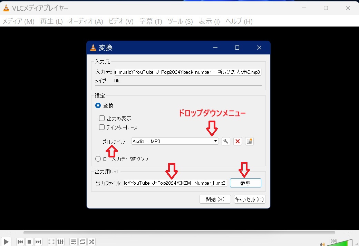Toggle shuffle random playback icon
Image resolution: width=359 pixels, height=246 pixels.
pos(91,242)
